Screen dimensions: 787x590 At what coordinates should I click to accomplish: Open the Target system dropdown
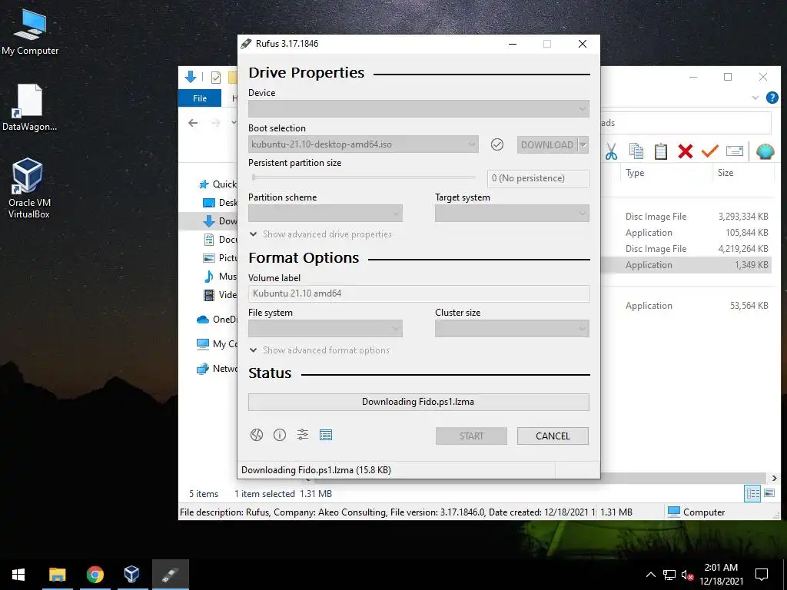click(512, 214)
